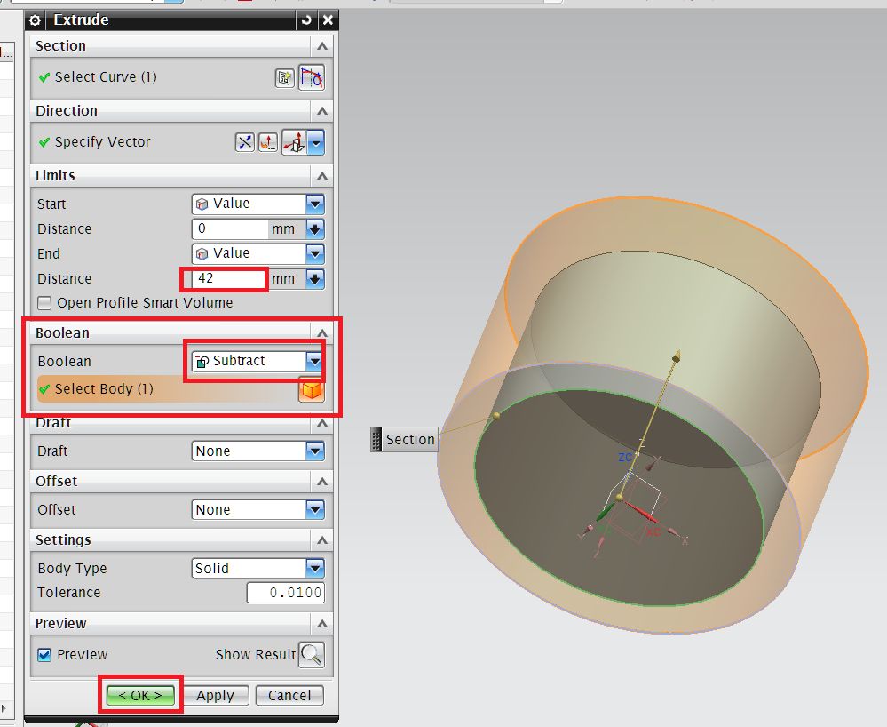
Task: Click the Select Body icon in Boolean group
Action: [311, 389]
